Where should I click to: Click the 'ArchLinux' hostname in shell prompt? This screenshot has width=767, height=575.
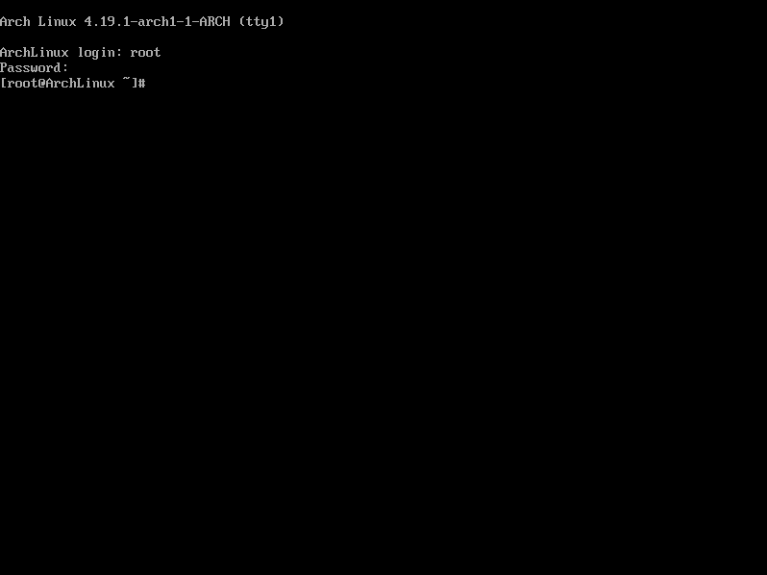[x=80, y=84]
